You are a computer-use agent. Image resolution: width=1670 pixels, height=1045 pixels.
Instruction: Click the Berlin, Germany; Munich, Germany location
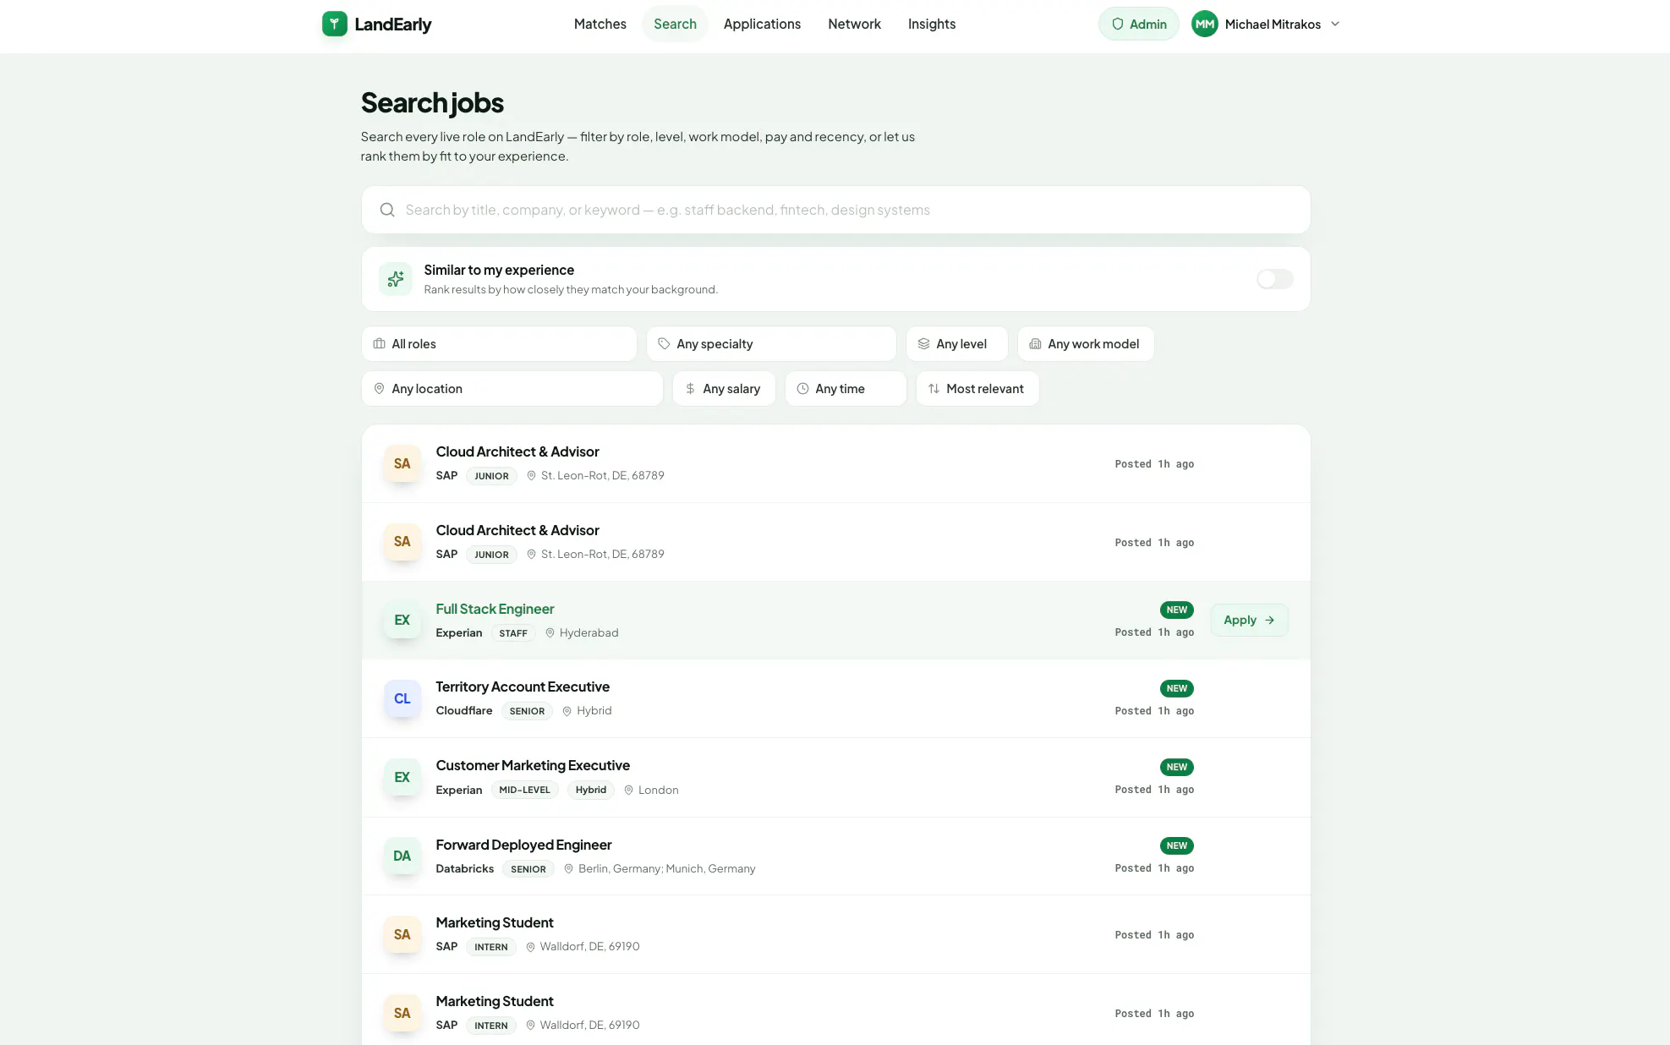pyautogui.click(x=667, y=868)
